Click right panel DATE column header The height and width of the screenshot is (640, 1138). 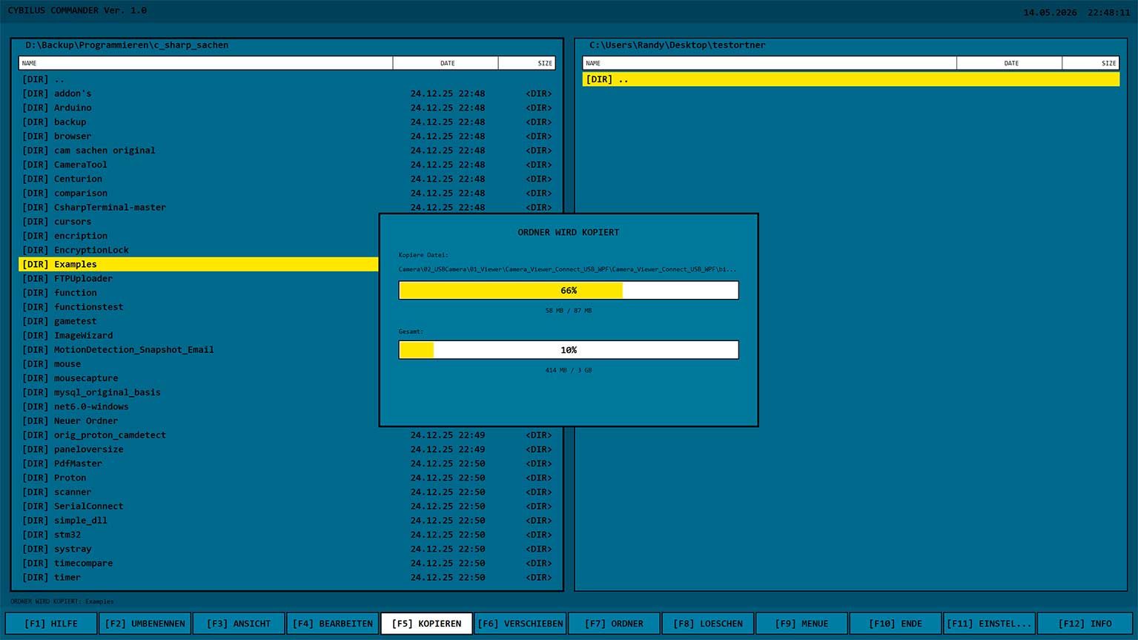tap(1010, 63)
